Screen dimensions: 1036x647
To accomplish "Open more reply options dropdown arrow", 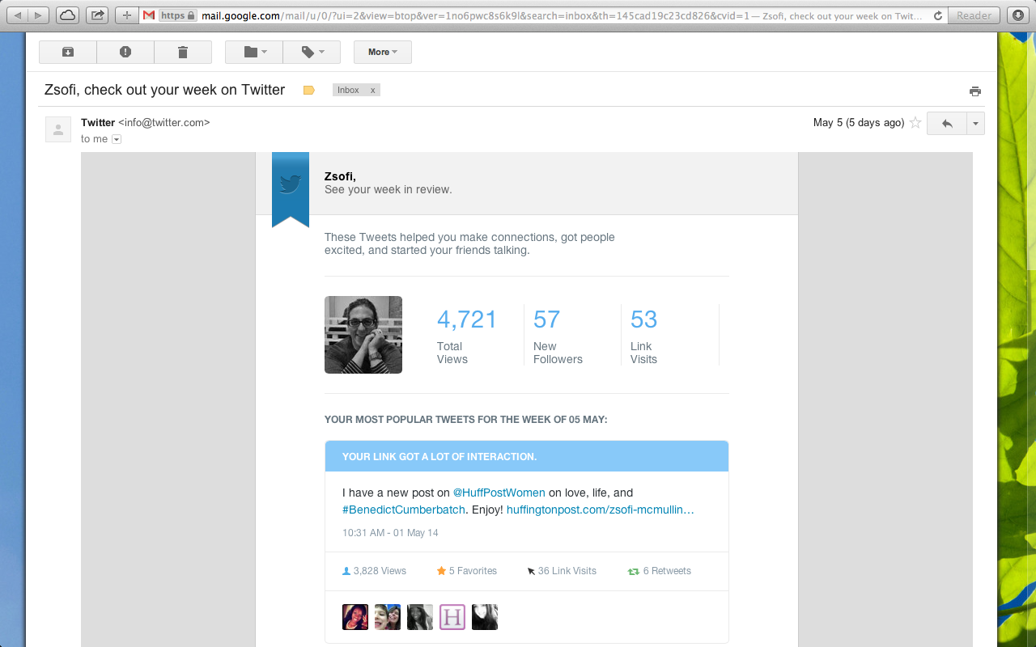I will [975, 124].
